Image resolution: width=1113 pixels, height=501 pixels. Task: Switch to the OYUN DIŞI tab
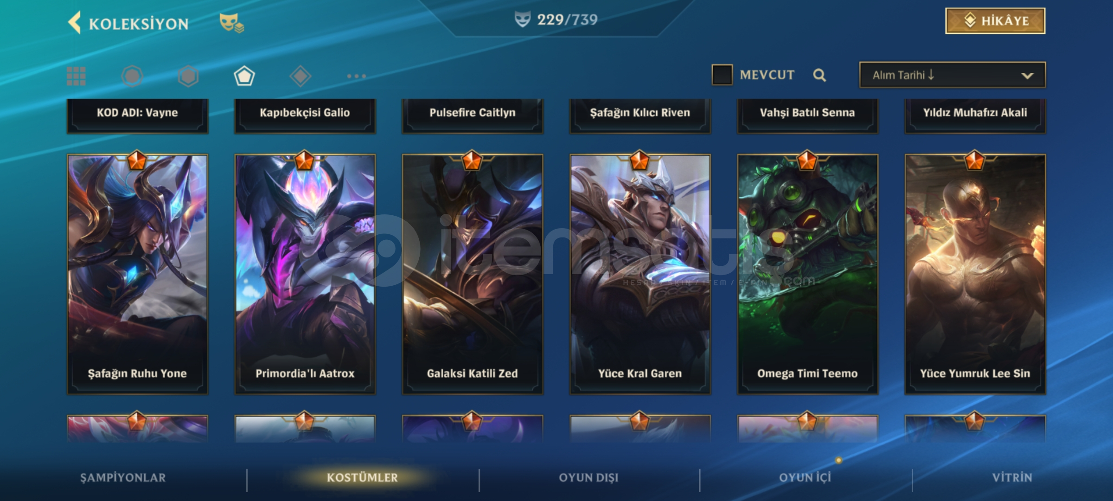[x=588, y=478]
